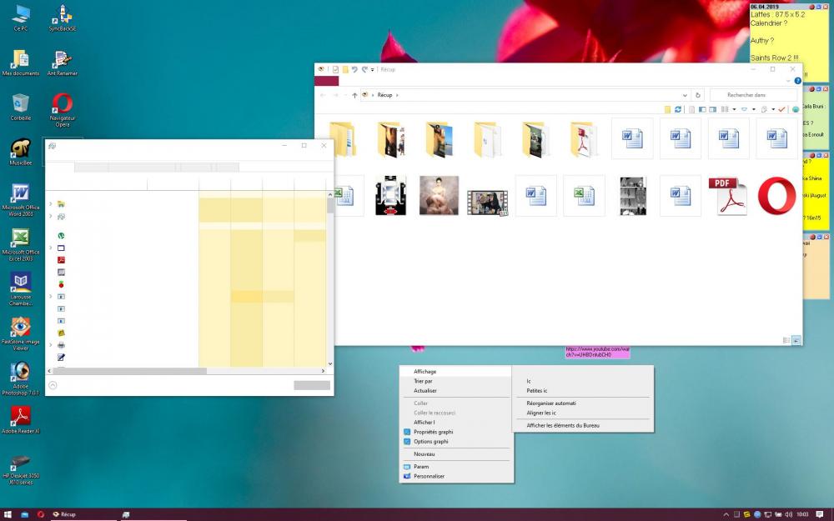This screenshot has width=834, height=521.
Task: Open the PDF file in Récup window
Action: pos(727,197)
